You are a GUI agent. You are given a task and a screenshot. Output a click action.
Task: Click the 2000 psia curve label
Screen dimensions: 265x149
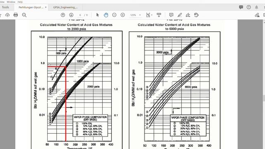[93, 87]
